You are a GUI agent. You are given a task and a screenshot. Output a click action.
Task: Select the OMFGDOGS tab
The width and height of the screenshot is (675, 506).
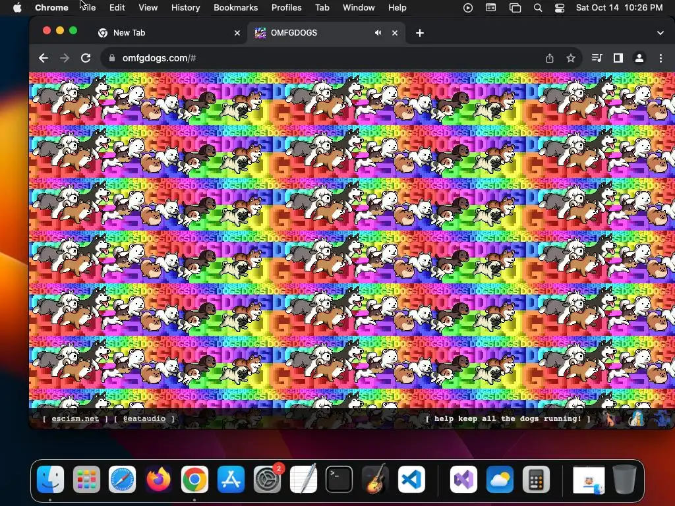pos(326,33)
